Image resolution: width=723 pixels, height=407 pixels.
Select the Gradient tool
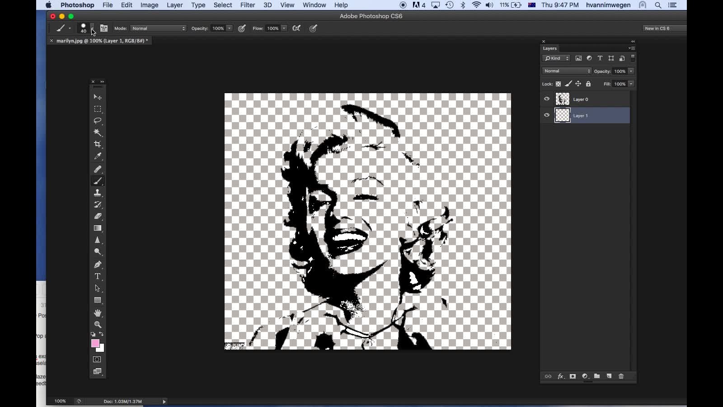98,228
